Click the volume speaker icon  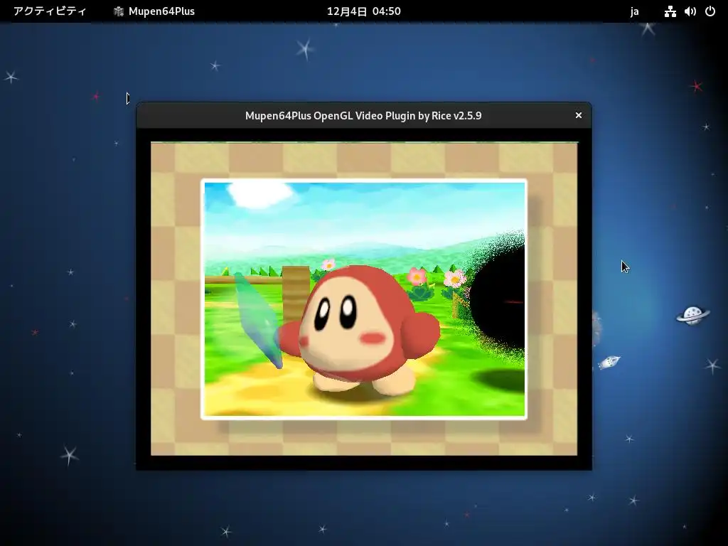click(x=690, y=11)
